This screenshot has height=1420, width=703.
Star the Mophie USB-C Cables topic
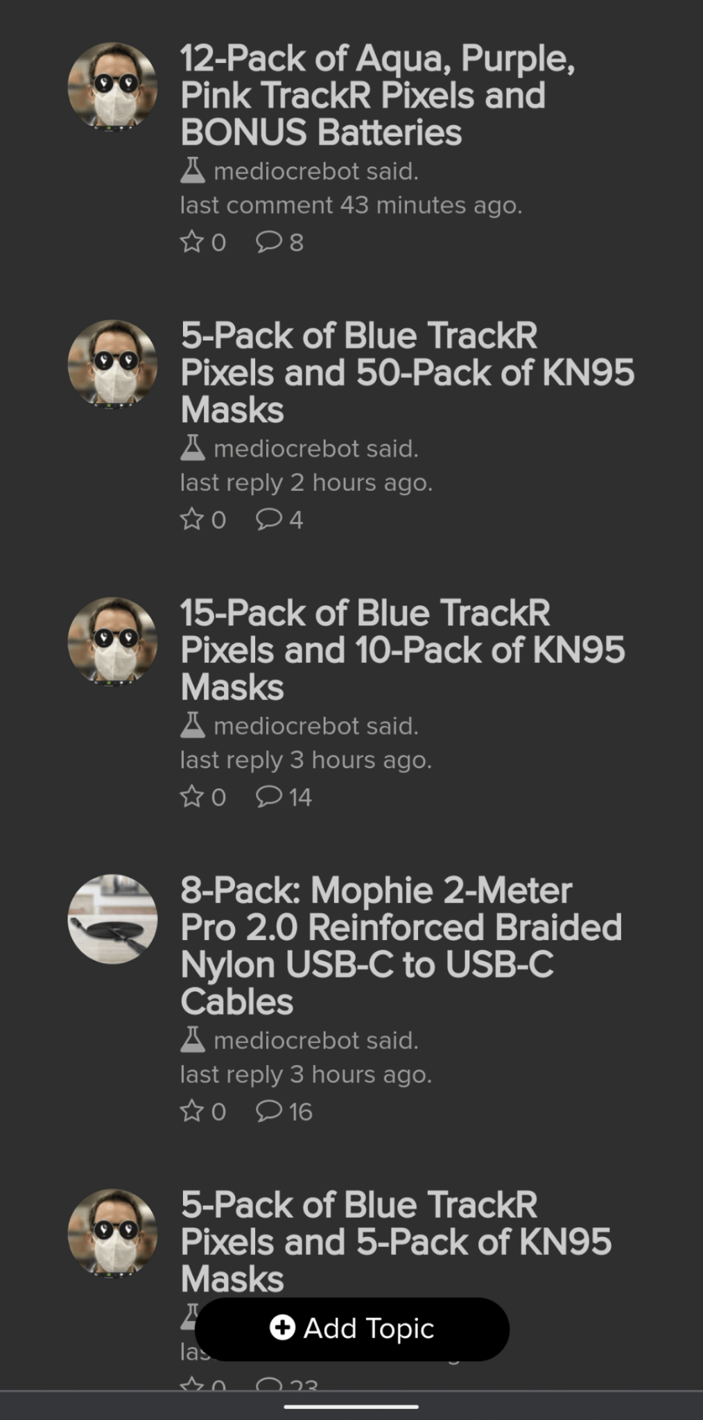[x=192, y=1111]
